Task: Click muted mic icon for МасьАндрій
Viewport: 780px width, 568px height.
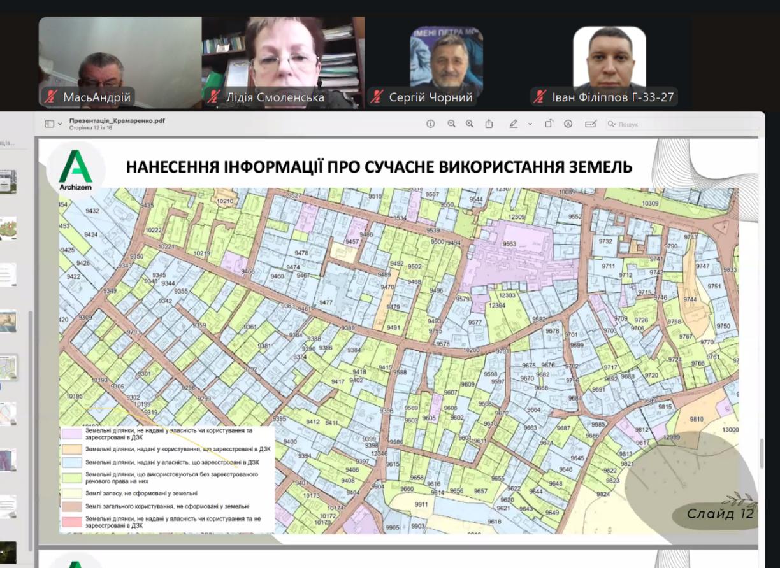Action: [x=51, y=97]
